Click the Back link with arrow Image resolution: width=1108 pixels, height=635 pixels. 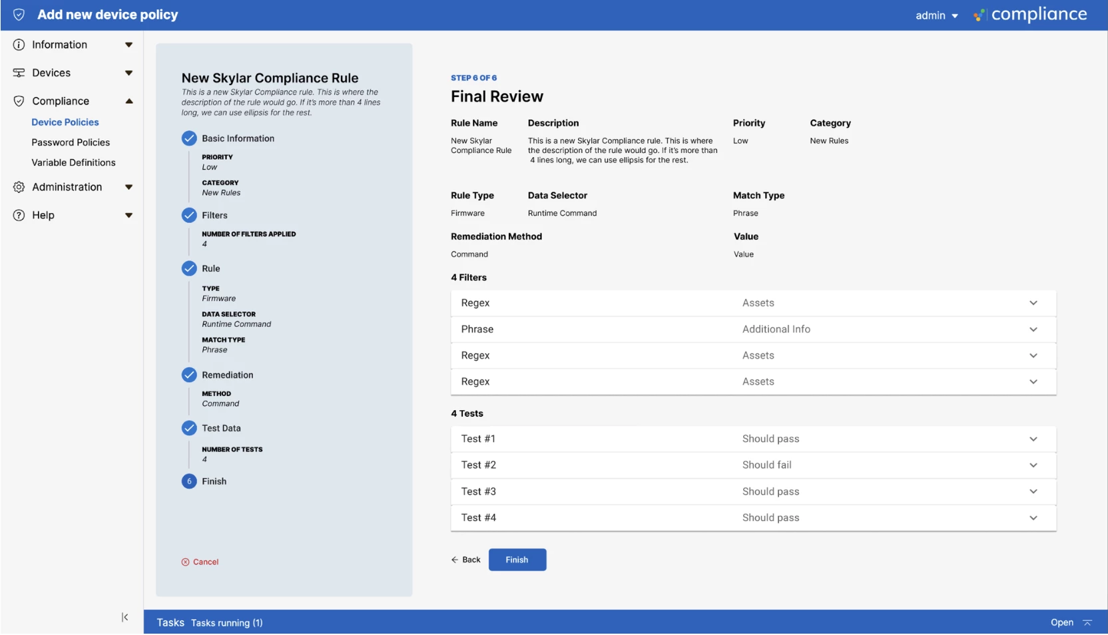point(465,560)
